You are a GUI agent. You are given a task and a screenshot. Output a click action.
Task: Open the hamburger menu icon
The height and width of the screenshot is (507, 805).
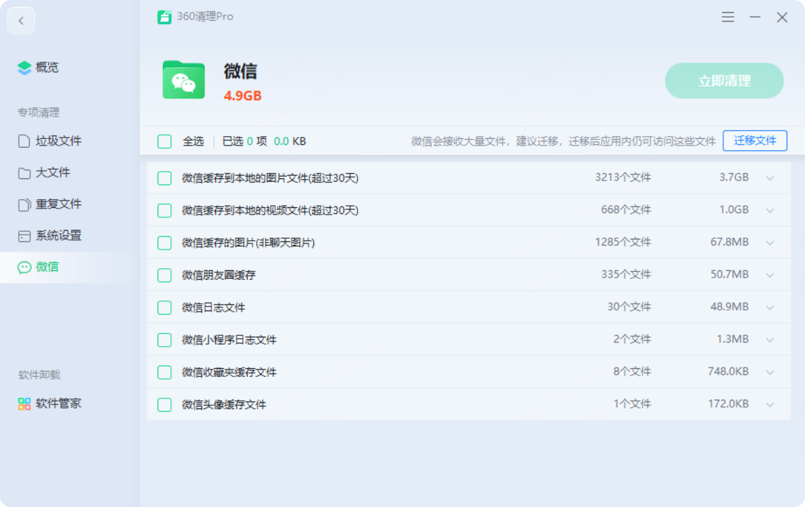click(728, 17)
